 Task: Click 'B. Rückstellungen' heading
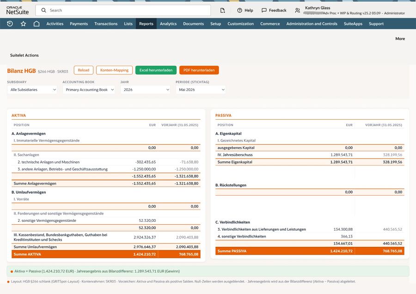231,185
